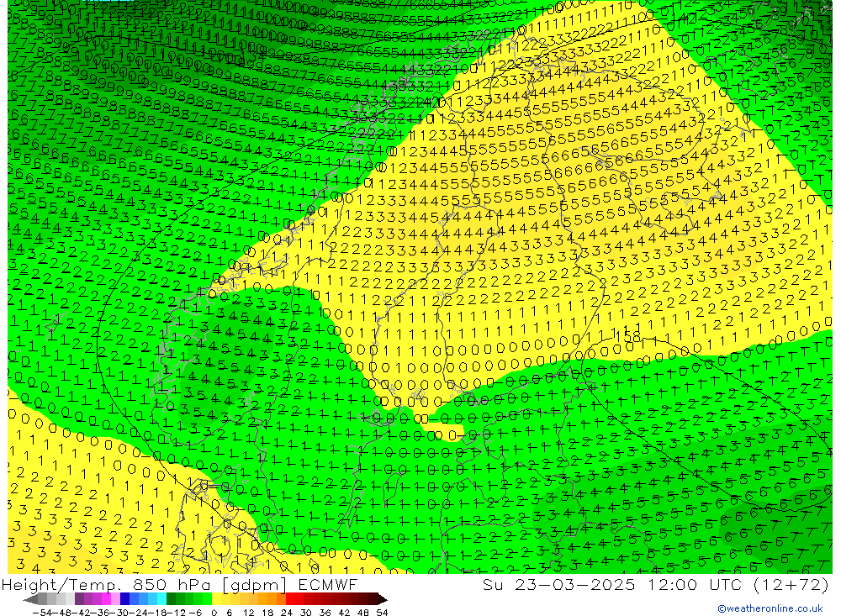The width and height of the screenshot is (841, 616).
Task: Pick the darkest green legend swatch
Action: tap(171, 599)
